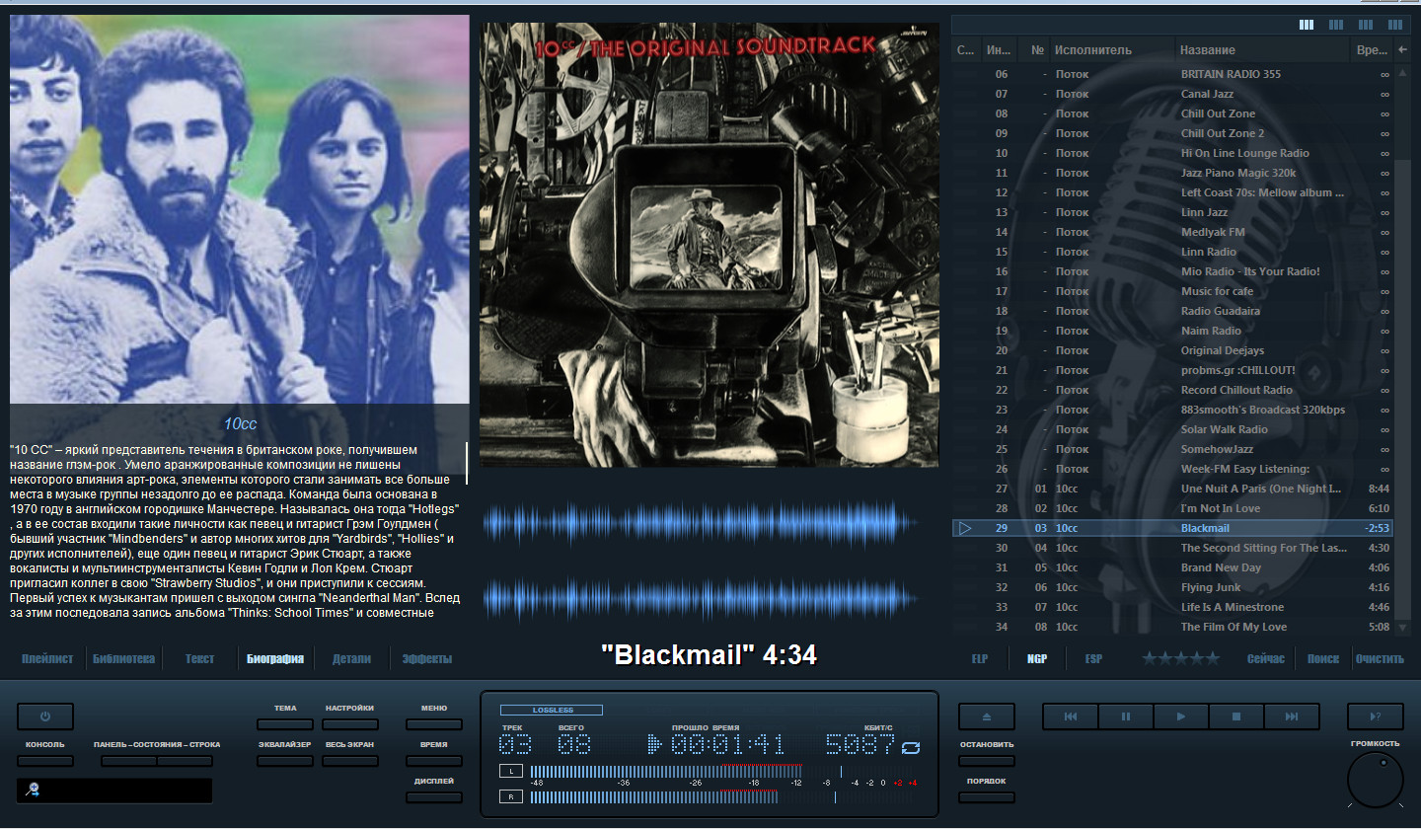This screenshot has width=1421, height=829.
Task: Click the button under МЕНЮ
Action: (x=434, y=724)
